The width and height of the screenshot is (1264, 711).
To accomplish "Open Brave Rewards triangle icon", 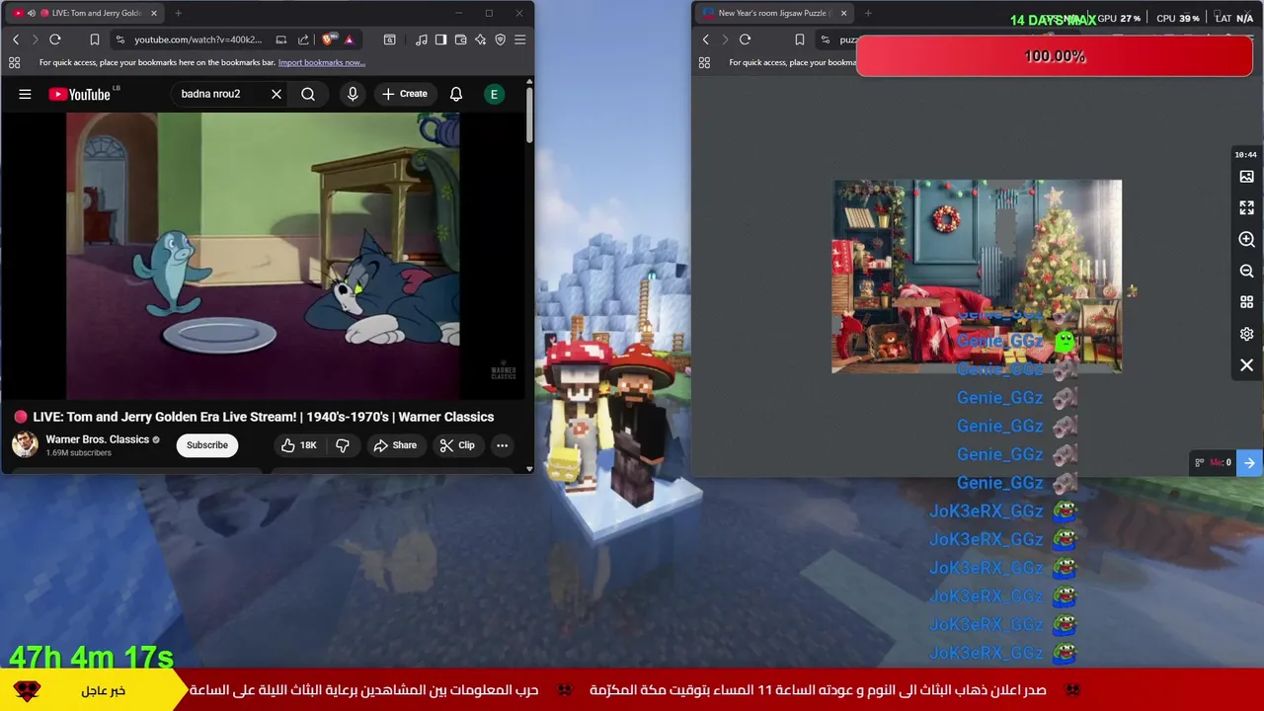I will tap(349, 39).
